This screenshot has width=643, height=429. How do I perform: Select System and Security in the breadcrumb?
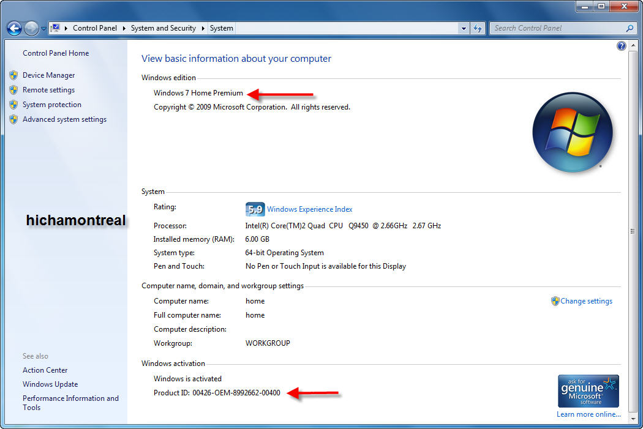pyautogui.click(x=163, y=28)
